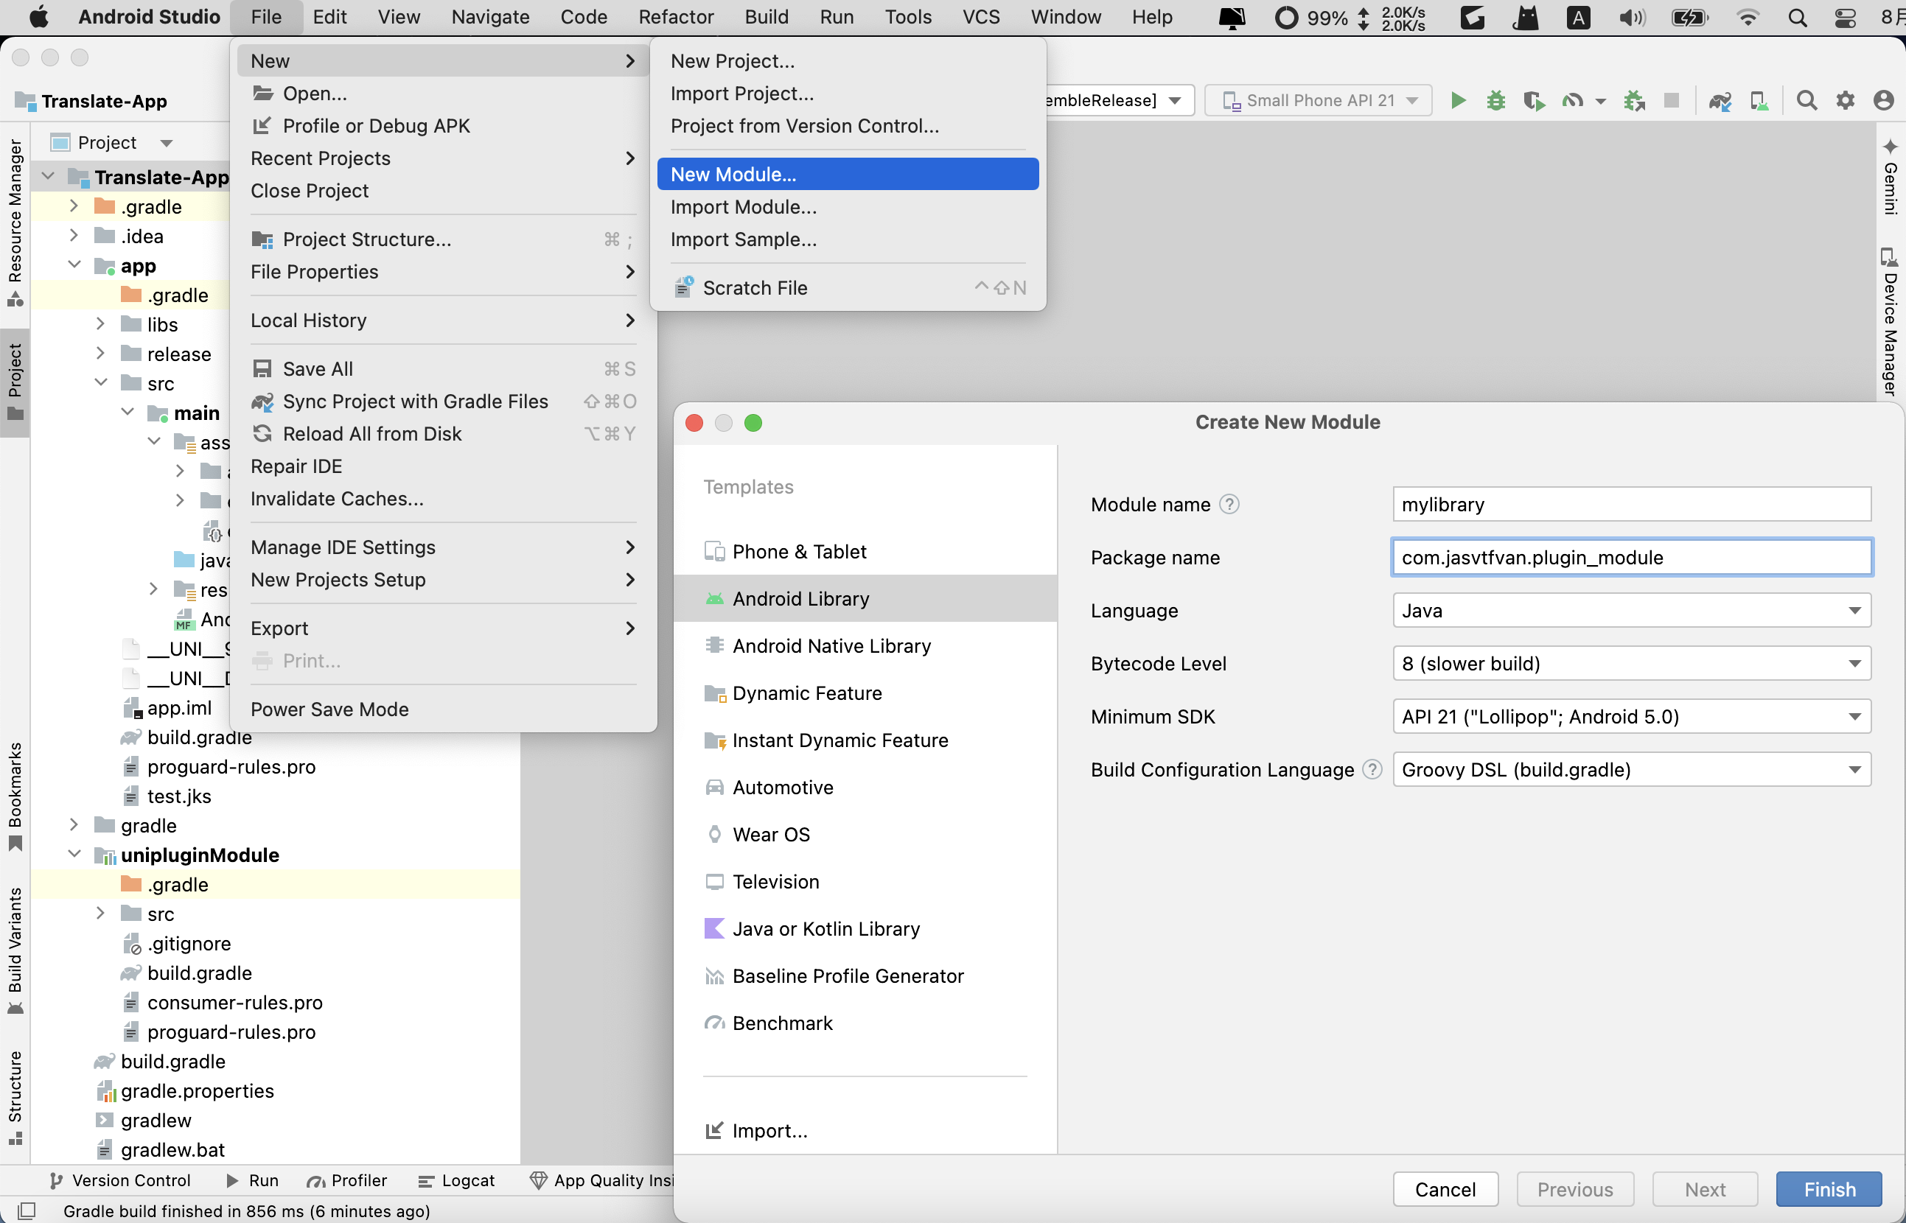Open App Quality Insights tool window
The image size is (1906, 1223).
tap(601, 1180)
